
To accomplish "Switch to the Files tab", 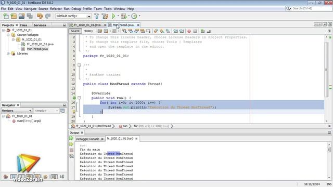I will coord(23,25).
